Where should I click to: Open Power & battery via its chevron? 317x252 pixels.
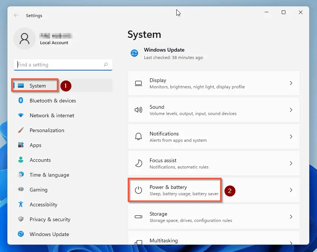pos(291,190)
